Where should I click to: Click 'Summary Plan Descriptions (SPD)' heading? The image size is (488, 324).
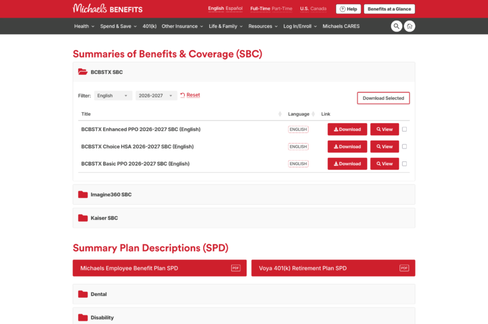pyautogui.click(x=151, y=248)
